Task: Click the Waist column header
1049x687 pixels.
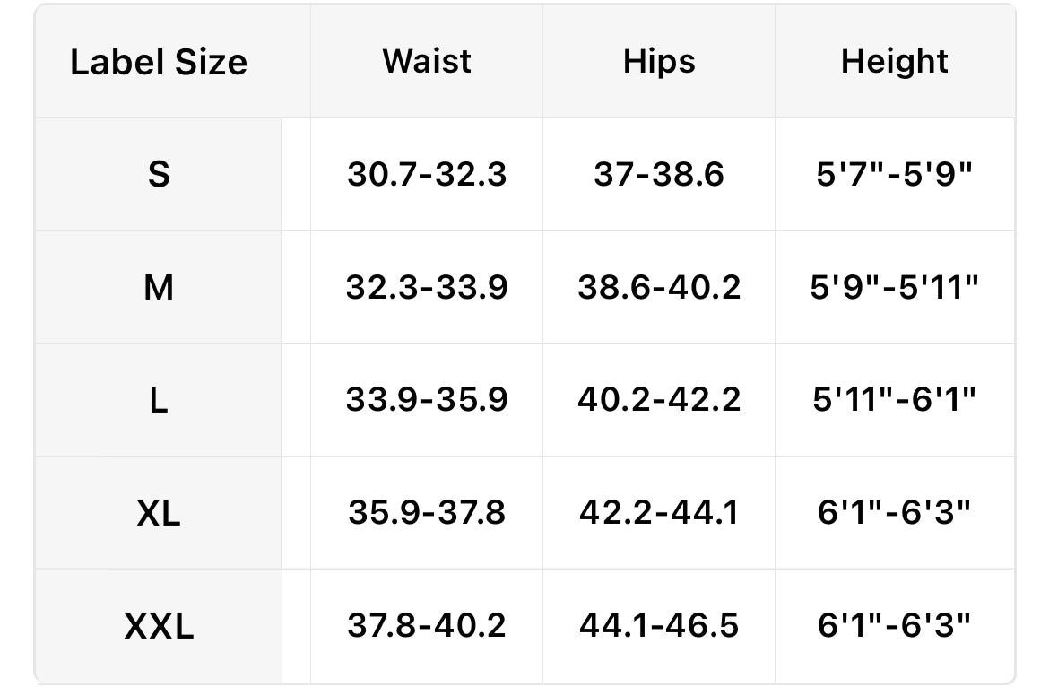Action: click(x=427, y=61)
